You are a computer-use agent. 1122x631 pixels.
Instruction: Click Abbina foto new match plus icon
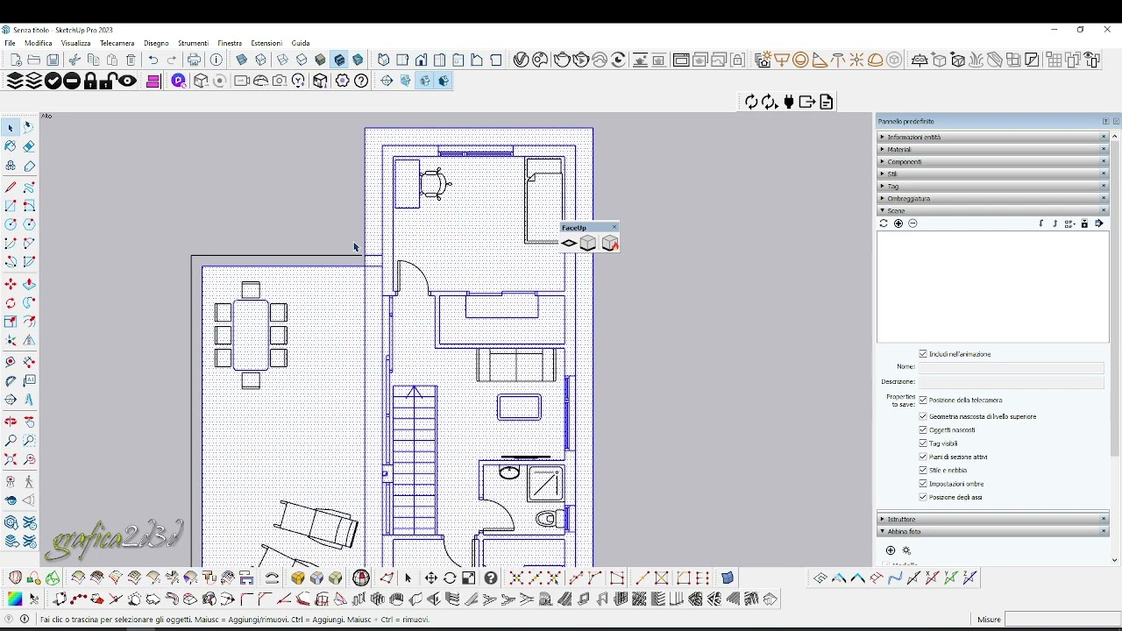(x=891, y=550)
